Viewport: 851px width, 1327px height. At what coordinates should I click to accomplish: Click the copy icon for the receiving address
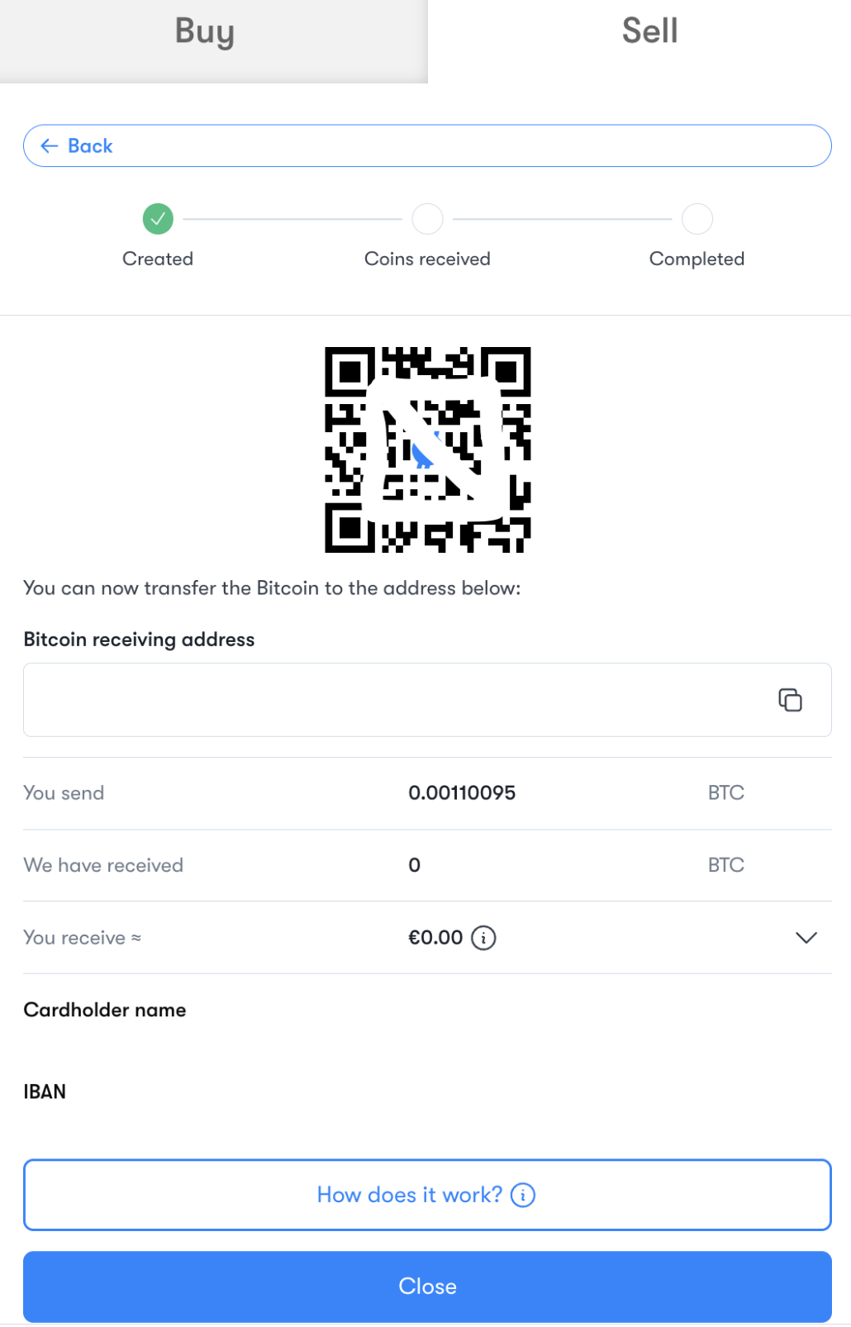point(791,700)
